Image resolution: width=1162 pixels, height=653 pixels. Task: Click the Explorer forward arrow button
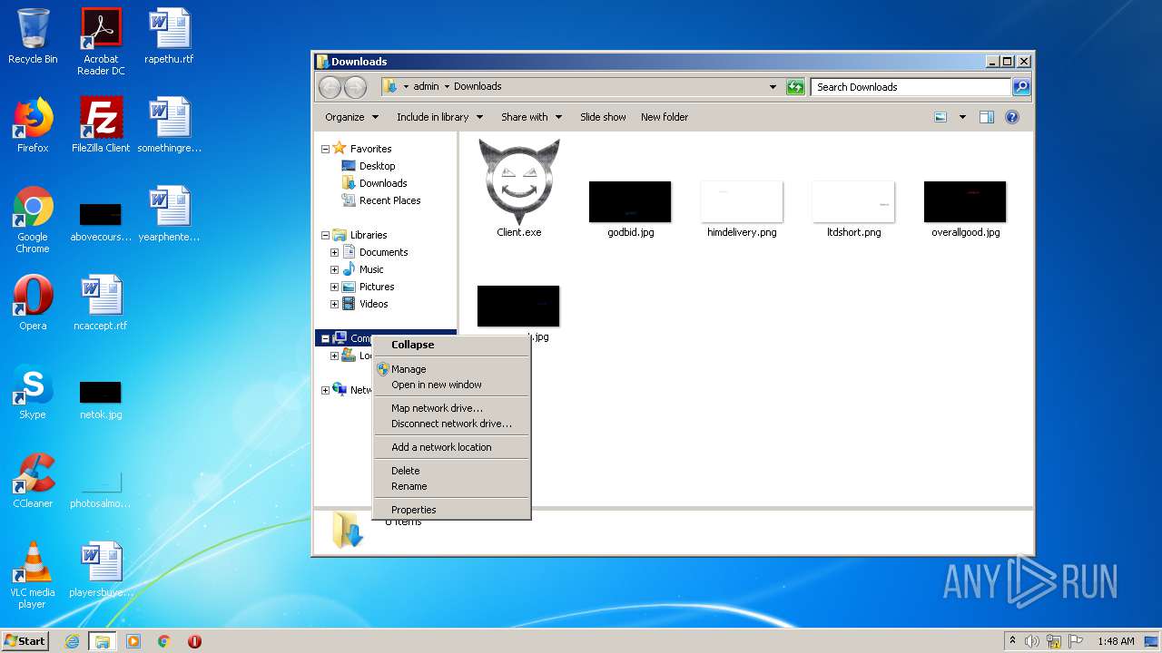coord(355,87)
